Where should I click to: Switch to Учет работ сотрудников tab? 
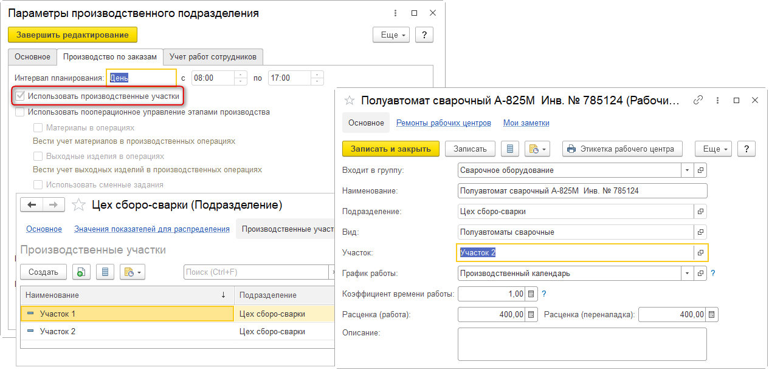[213, 57]
